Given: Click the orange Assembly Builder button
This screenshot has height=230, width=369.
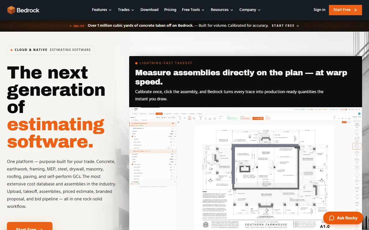Looking at the screenshot, I should [258, 118].
